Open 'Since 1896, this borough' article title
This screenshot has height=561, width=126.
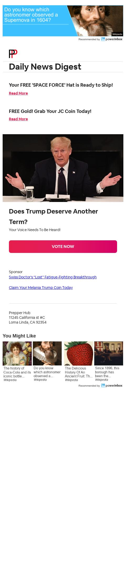pos(107,372)
